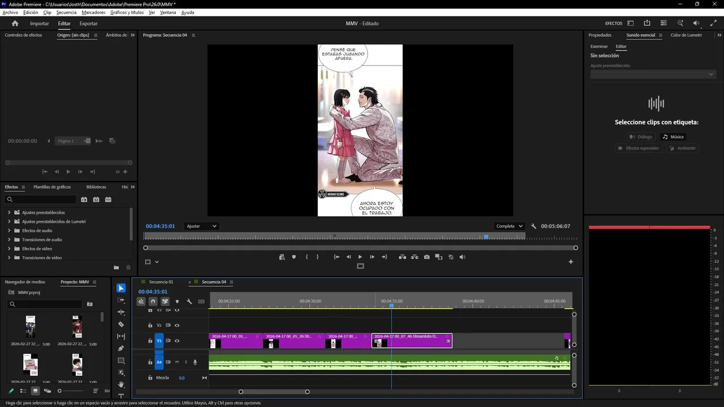Viewport: 724px width, 407px height.
Task: Adjust the Project panel thumbnail zoom slider
Action: (x=71, y=391)
